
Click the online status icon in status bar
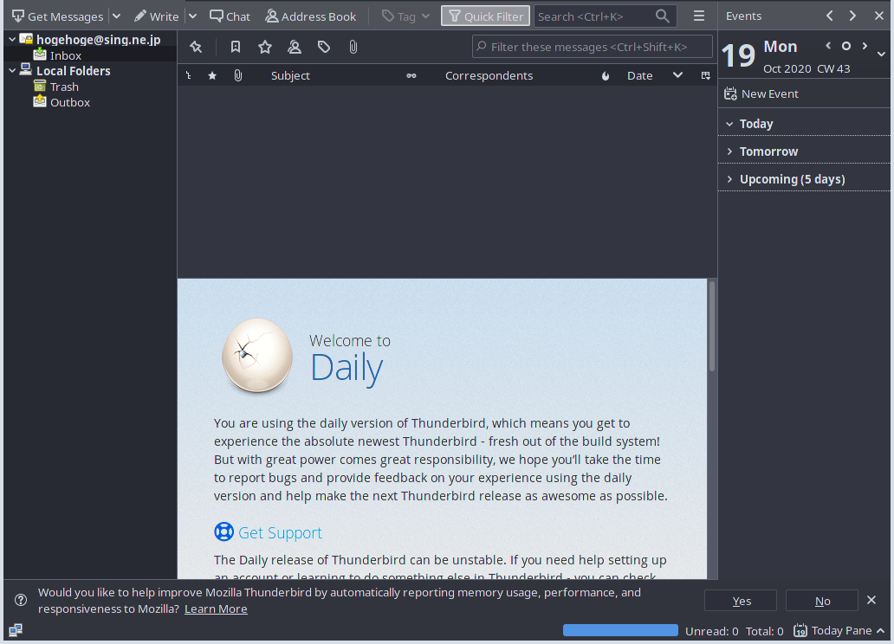(16, 630)
